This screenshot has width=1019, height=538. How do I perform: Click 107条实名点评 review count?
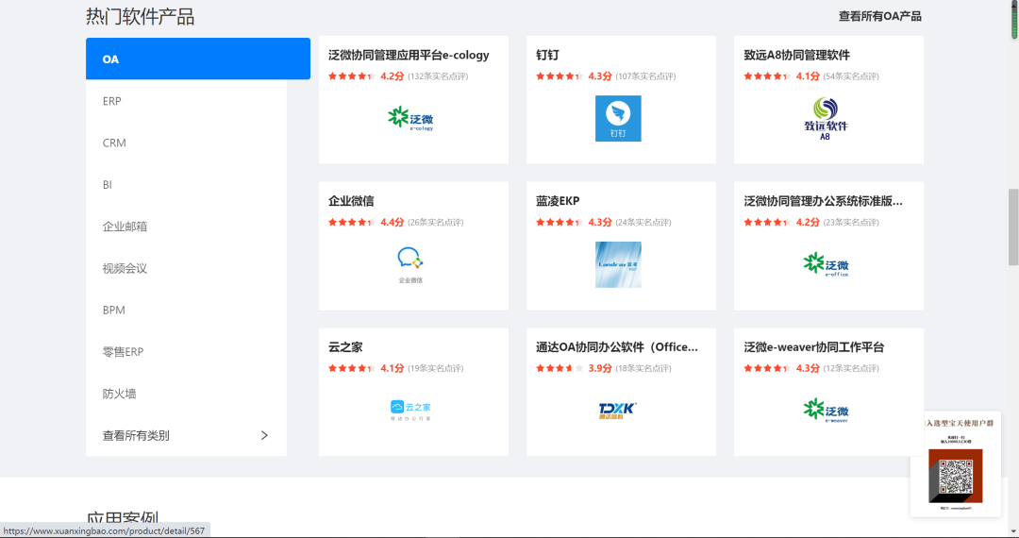(x=645, y=76)
